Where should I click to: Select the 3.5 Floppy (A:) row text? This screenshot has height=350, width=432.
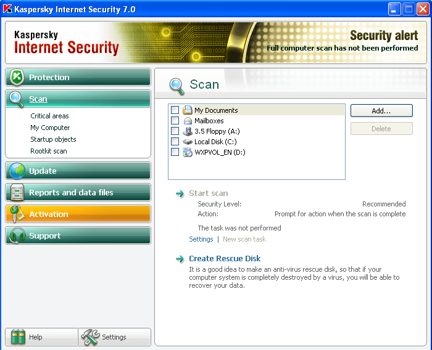(217, 131)
